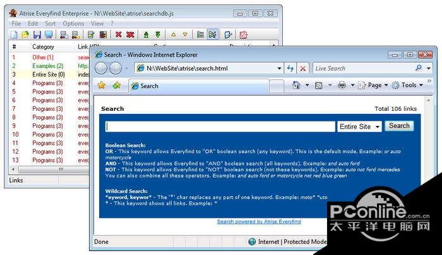Viewport: 442px width, 255px height.
Task: Click the IE command bar overflow chevron
Action: [x=429, y=81]
